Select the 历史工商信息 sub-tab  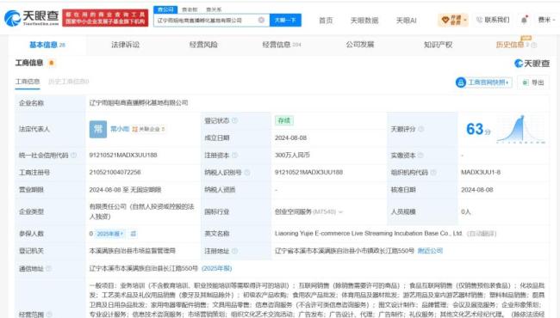(x=69, y=82)
